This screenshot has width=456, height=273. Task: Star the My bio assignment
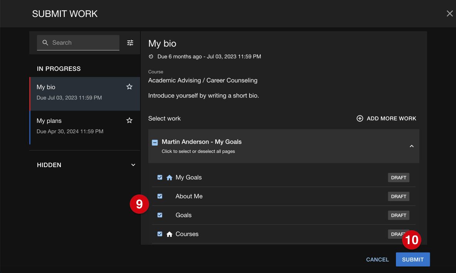coord(129,87)
